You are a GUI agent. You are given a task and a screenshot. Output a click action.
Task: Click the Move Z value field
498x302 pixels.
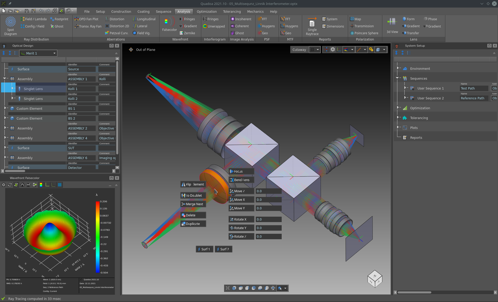(268, 191)
